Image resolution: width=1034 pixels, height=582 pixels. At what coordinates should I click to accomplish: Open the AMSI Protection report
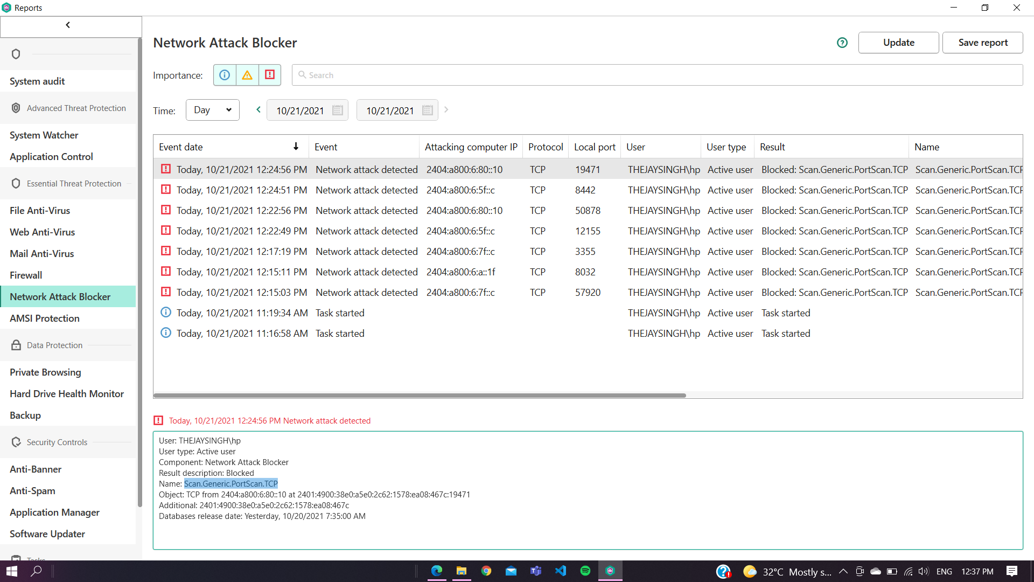click(x=45, y=318)
